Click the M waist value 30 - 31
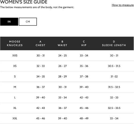134x124 pixels. [62, 87]
